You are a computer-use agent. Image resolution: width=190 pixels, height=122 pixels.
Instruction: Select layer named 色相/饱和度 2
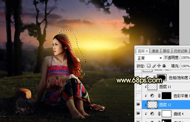[179, 78]
